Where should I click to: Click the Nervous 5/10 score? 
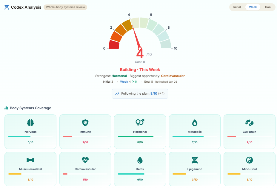click(30, 142)
